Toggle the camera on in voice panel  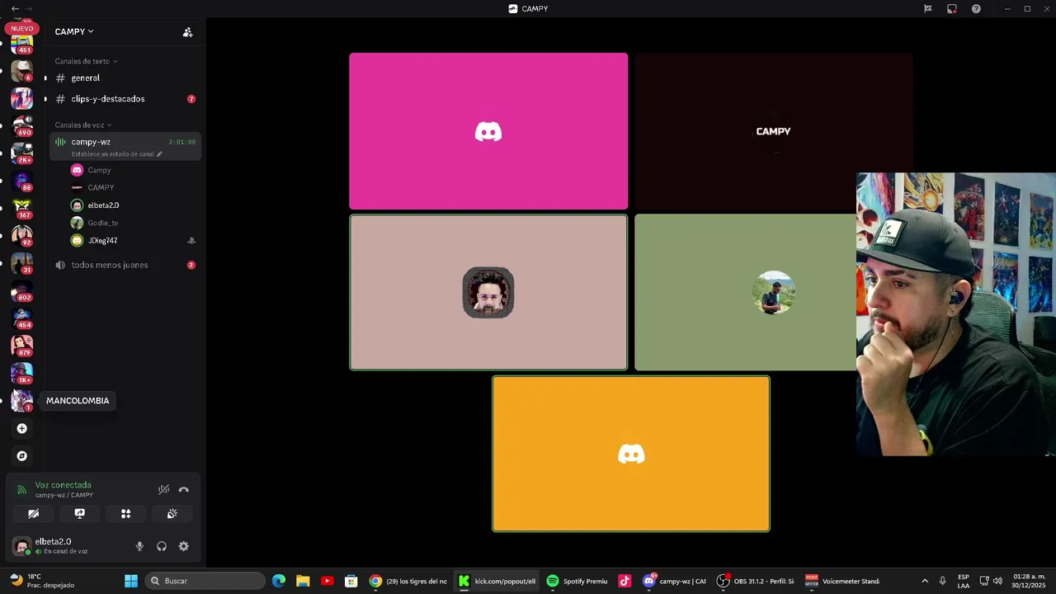click(33, 513)
